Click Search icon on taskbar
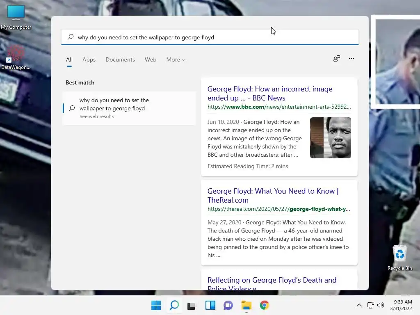 coord(174,305)
